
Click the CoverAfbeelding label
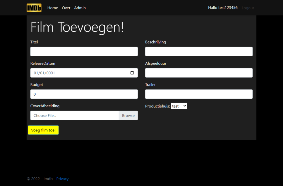tap(45, 106)
